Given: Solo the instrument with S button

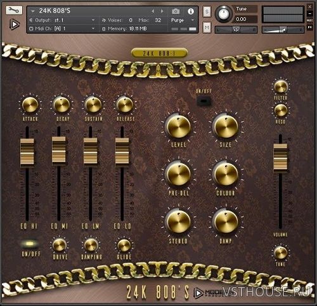Looking at the screenshot, I should (x=207, y=11).
